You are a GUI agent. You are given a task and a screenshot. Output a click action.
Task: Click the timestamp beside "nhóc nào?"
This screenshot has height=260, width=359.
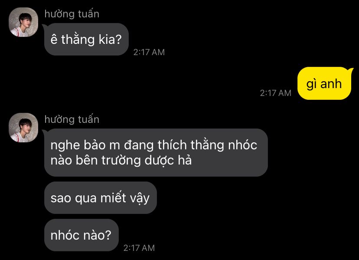pos(139,248)
